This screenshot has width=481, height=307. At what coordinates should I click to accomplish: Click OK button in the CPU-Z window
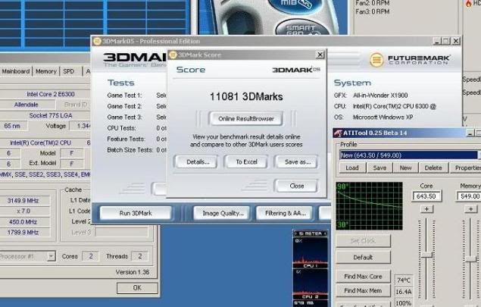137,287
